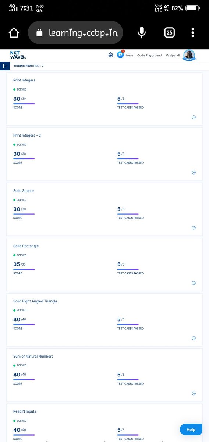Click the Vasipandi profile avatar

[189, 55]
